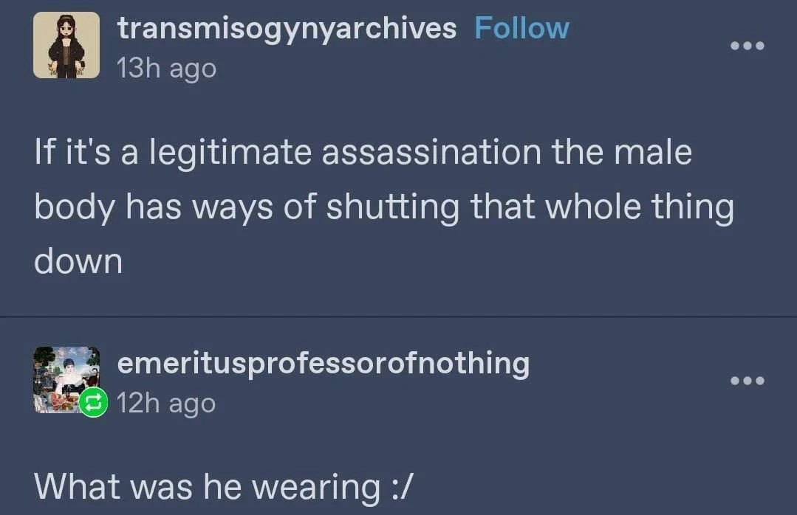This screenshot has height=515, width=797.
Task: Click the word 'legitimate' in the post
Action: 230,153
